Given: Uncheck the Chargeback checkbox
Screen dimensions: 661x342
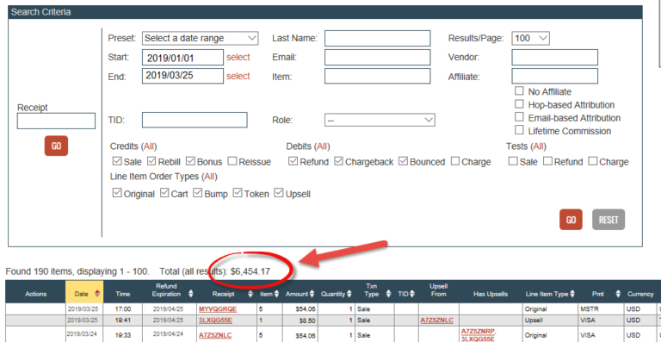Looking at the screenshot, I should tap(338, 161).
